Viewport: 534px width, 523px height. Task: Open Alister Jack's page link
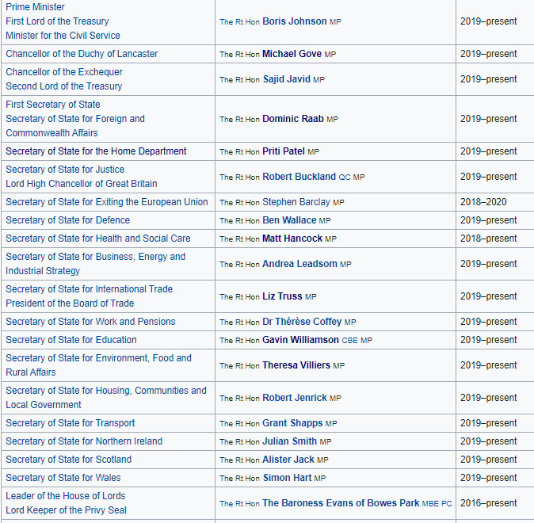[288, 460]
